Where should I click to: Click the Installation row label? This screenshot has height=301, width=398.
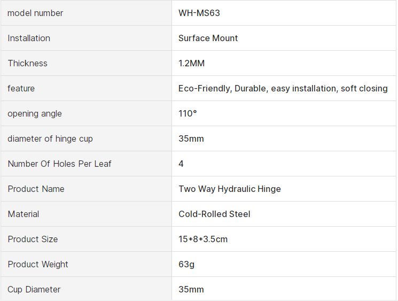click(x=29, y=38)
